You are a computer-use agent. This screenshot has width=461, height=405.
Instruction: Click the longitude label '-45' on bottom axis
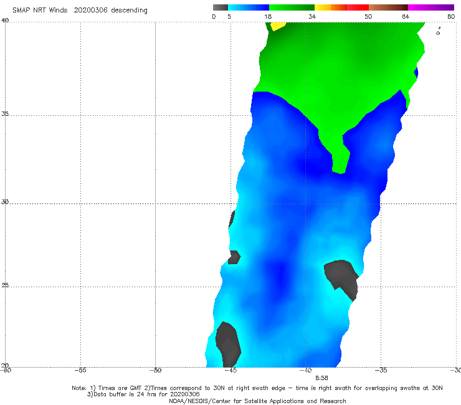(x=230, y=370)
